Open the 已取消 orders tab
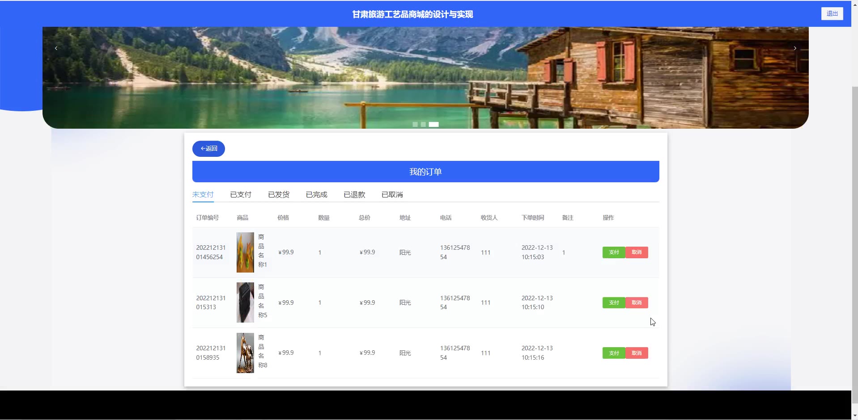This screenshot has height=420, width=858. pos(392,195)
